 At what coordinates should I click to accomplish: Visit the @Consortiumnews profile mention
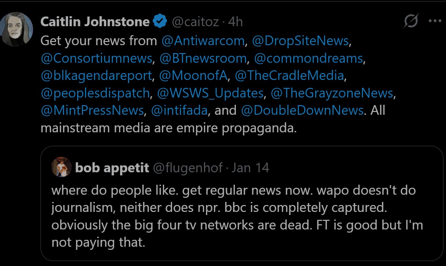tap(96, 58)
